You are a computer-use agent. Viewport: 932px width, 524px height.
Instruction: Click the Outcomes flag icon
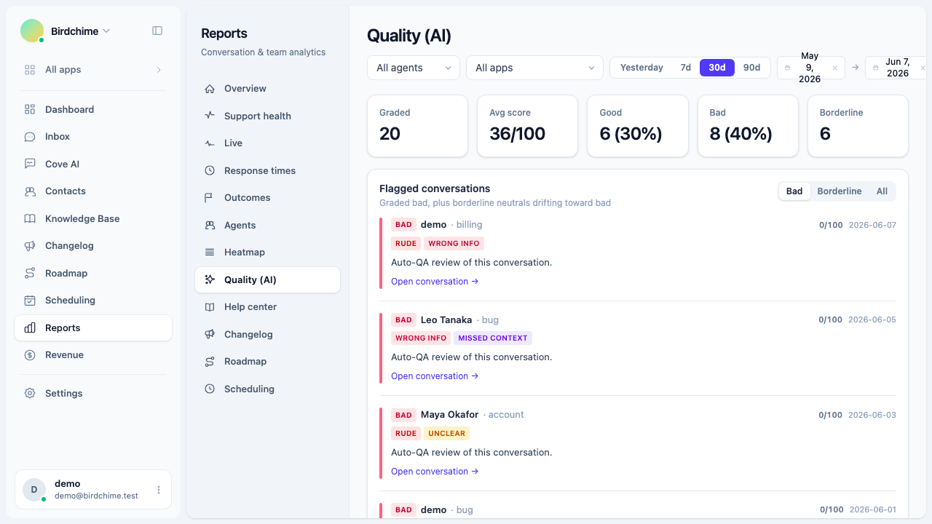210,198
